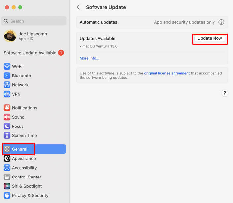Open Appearance settings in sidebar
The width and height of the screenshot is (233, 203).
click(x=24, y=158)
